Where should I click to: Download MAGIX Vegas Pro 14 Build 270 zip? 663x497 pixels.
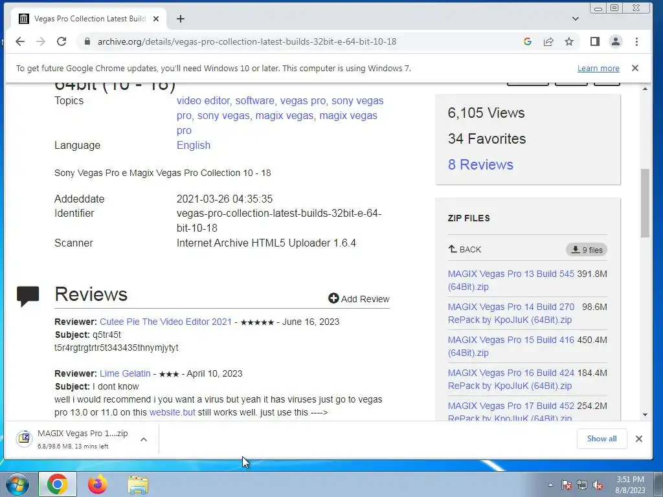point(511,313)
